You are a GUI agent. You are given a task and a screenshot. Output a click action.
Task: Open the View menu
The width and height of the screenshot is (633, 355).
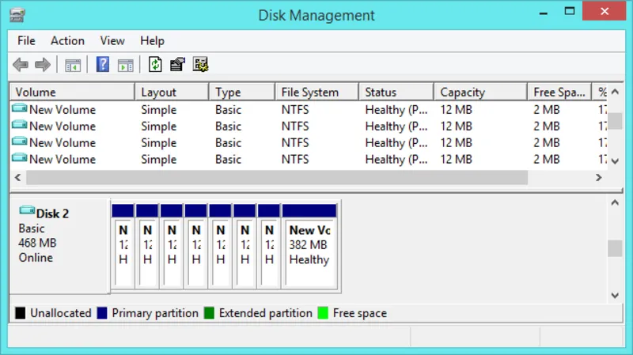[x=112, y=40]
